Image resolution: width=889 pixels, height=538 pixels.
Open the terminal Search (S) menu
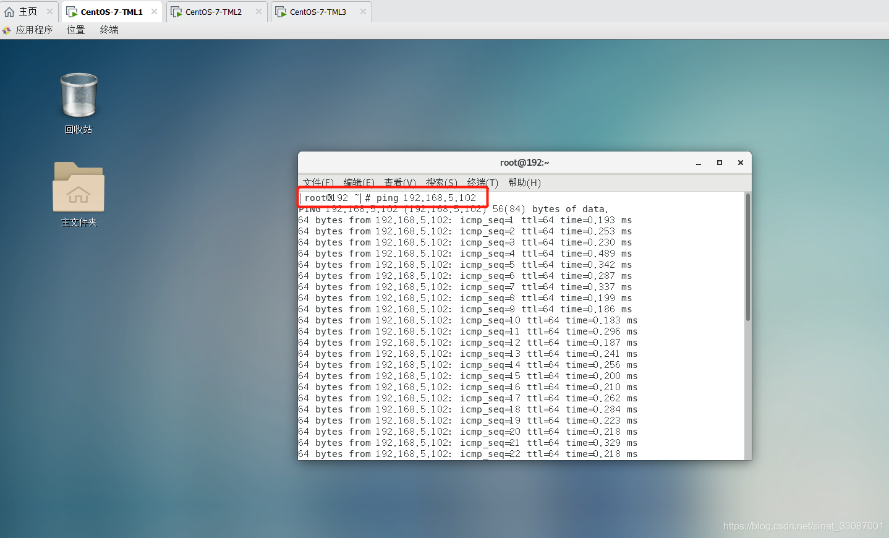point(441,182)
